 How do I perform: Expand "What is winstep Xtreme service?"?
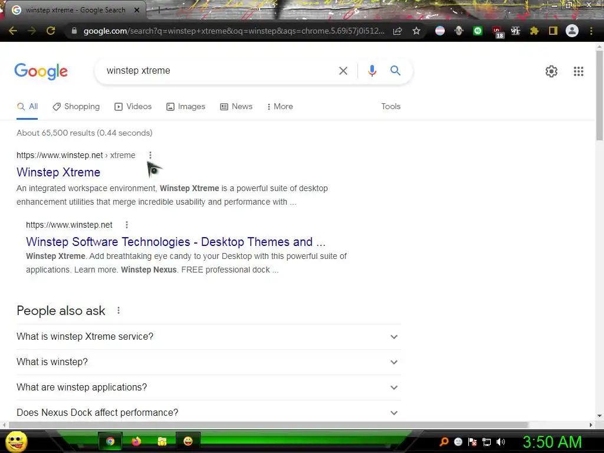209,337
